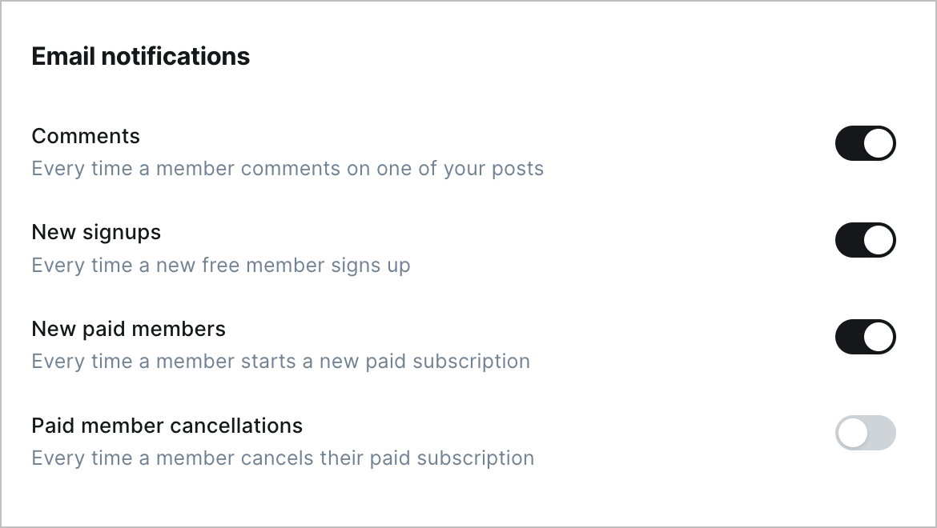
Task: Click the "New signups" setting label
Action: [96, 233]
